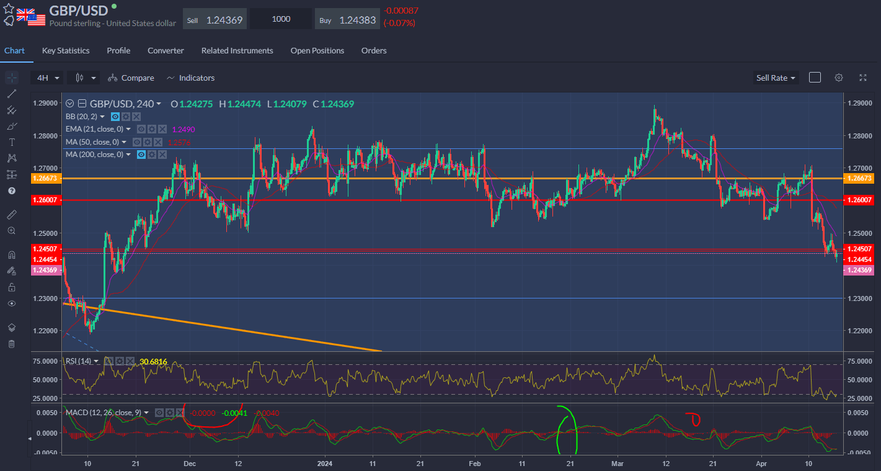This screenshot has height=471, width=881.
Task: Open the Indicators menu
Action: click(x=190, y=78)
